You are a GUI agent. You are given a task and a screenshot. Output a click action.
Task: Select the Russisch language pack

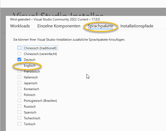click(x=19, y=106)
